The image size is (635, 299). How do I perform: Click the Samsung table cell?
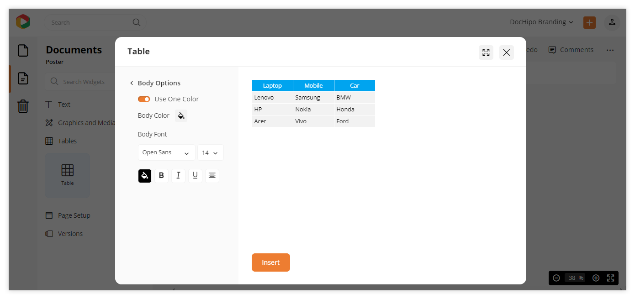tap(313, 98)
